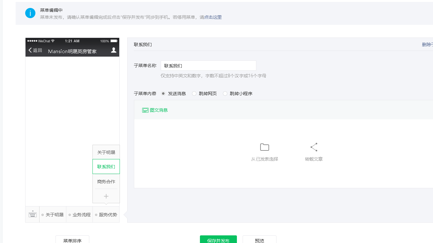Viewport: 433px width, 243px height.
Task: Click the 图文消息 icon tab
Action: (155, 110)
